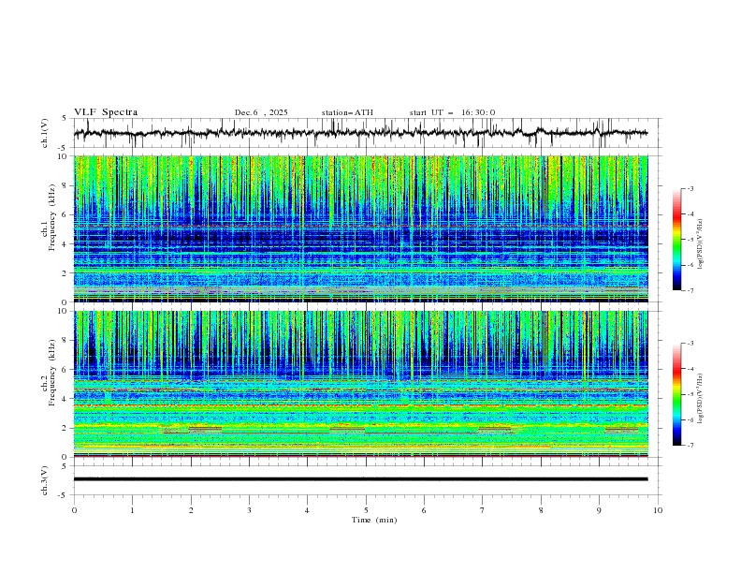Click inside the ch.2 spectrogram panel
741x573 pixels.
pos(360,384)
